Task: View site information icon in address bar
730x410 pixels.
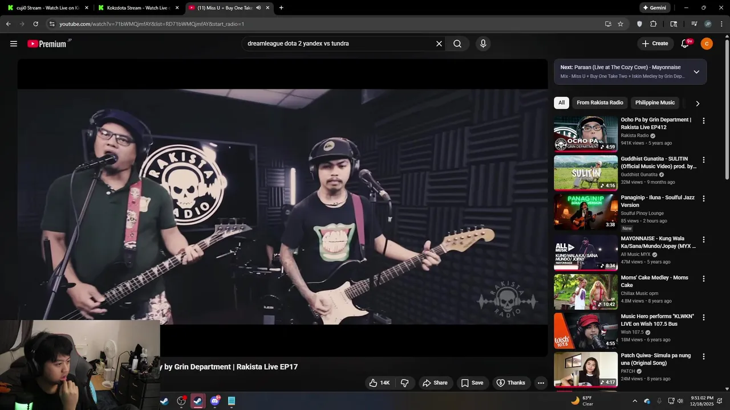Action: click(52, 24)
